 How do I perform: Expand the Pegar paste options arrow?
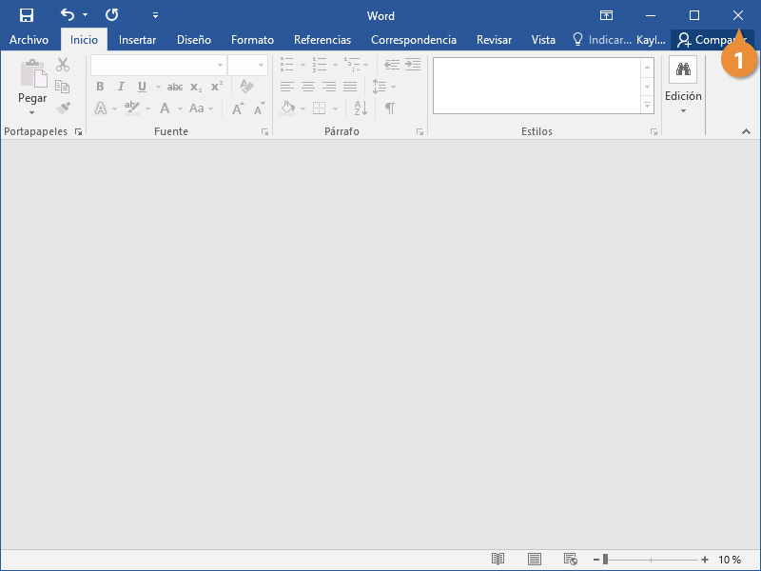31,112
